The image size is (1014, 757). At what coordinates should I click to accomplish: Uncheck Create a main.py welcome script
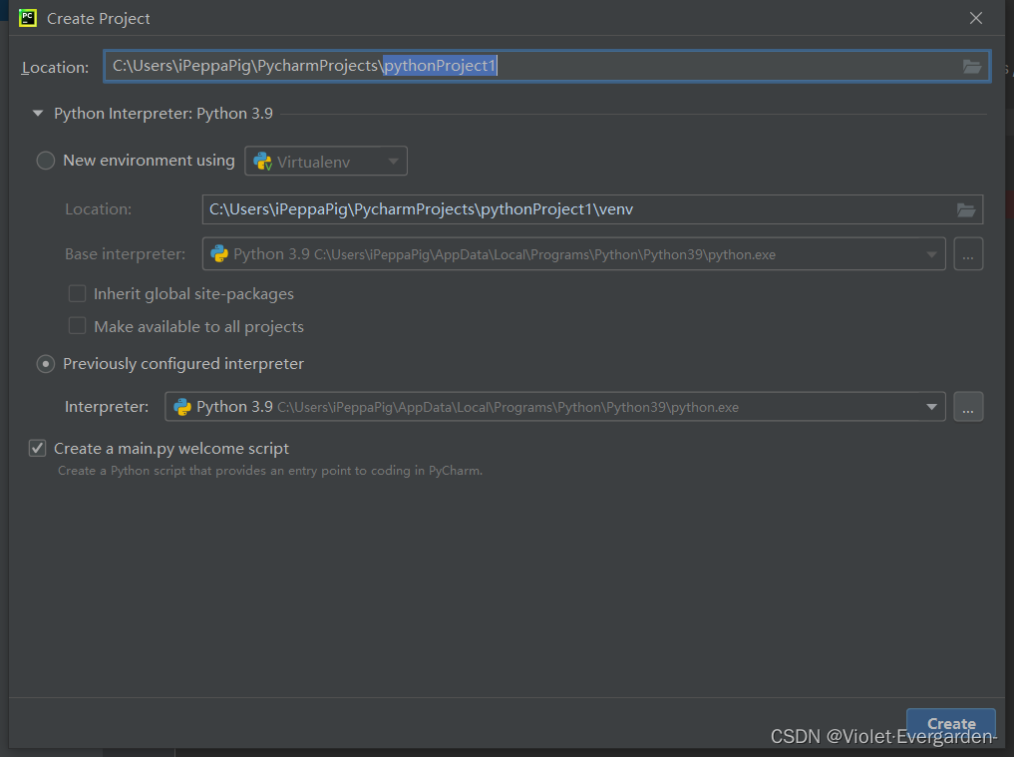[38, 448]
